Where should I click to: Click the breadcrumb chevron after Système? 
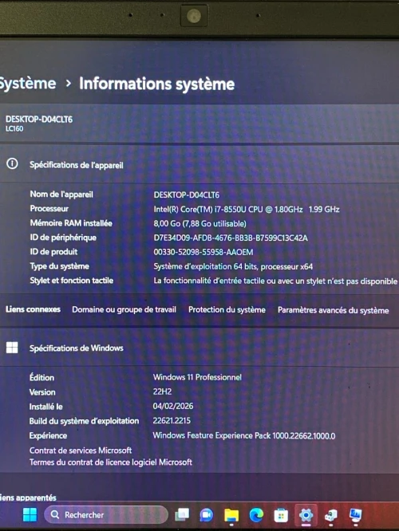pyautogui.click(x=68, y=83)
